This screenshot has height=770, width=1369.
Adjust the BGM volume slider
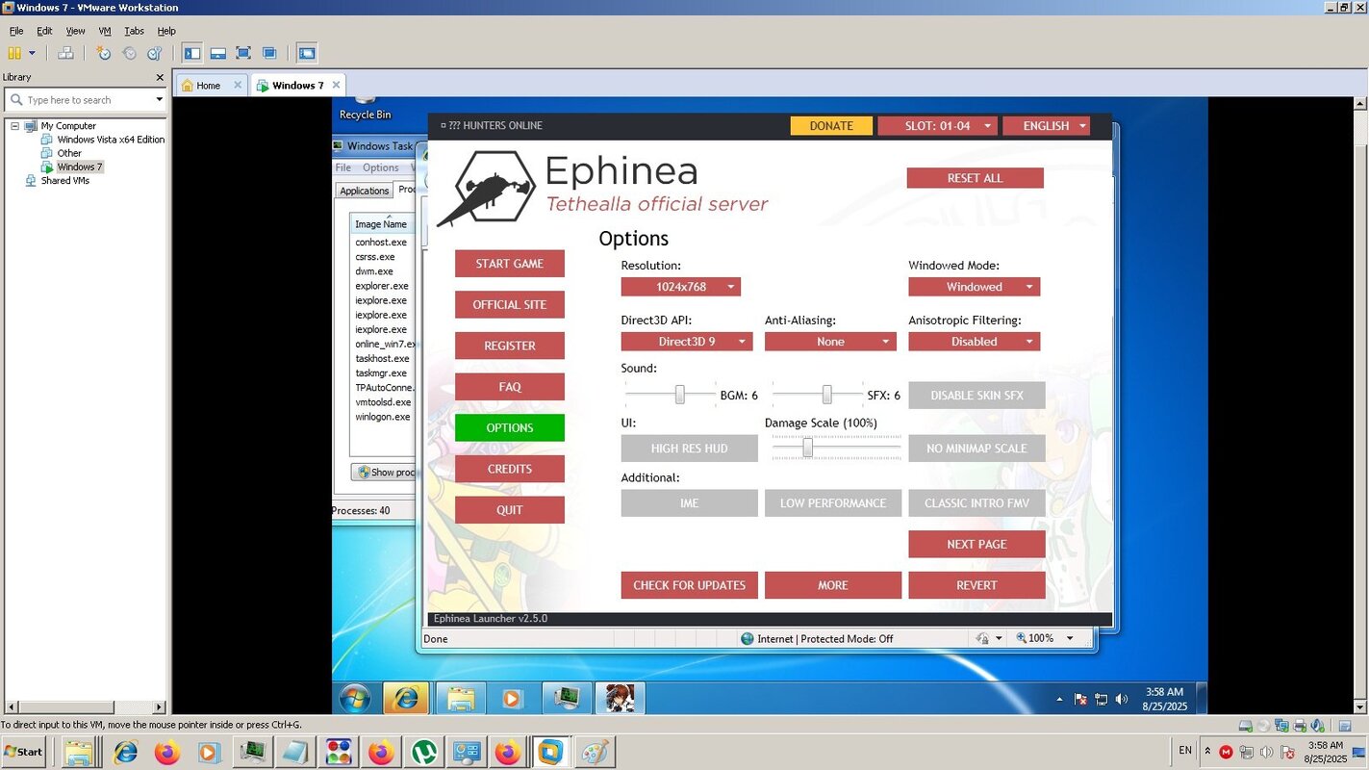click(679, 395)
